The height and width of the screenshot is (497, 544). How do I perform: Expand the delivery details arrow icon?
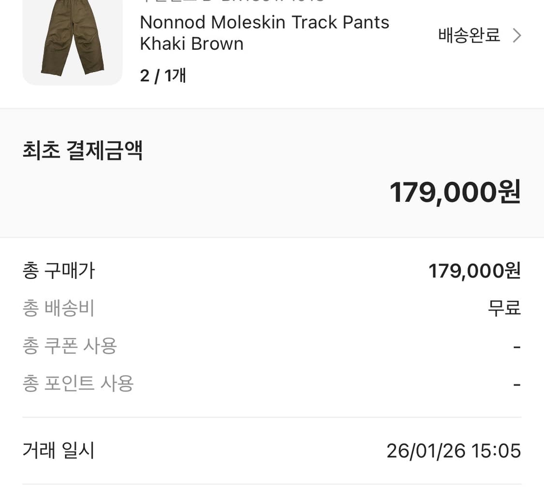(x=517, y=35)
